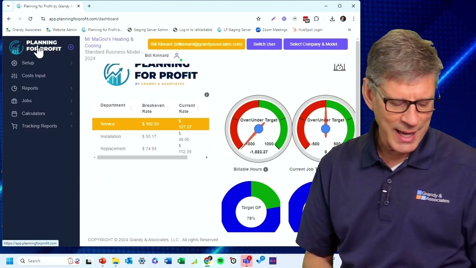Toggle the sidebar collapse circle button
This screenshot has width=476, height=268.
click(71, 47)
